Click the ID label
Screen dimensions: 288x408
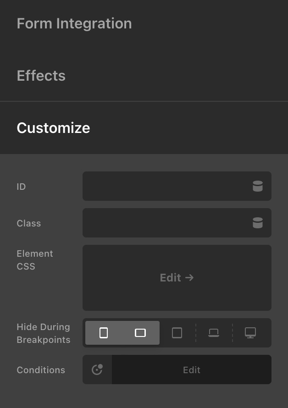(21, 187)
